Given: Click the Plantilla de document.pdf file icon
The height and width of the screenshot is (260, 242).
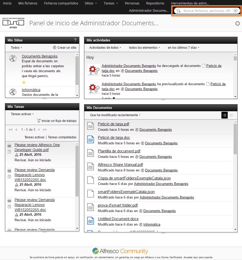Looking at the screenshot, I should 91,153.
